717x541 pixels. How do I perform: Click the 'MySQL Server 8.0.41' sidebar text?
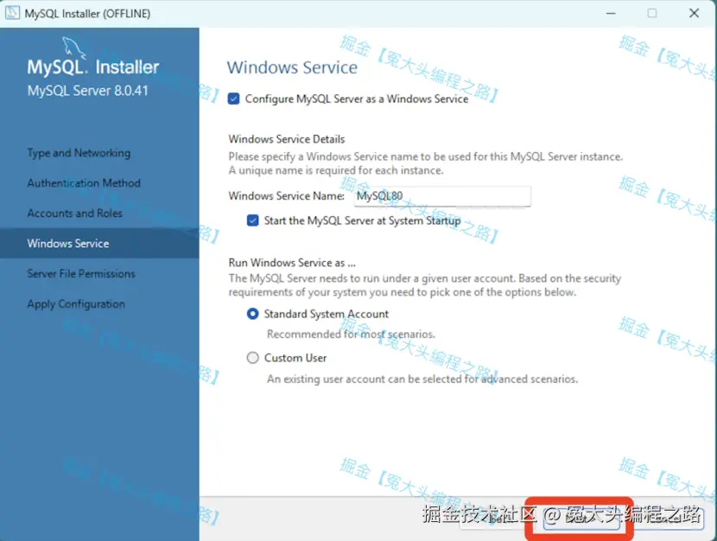coord(88,91)
